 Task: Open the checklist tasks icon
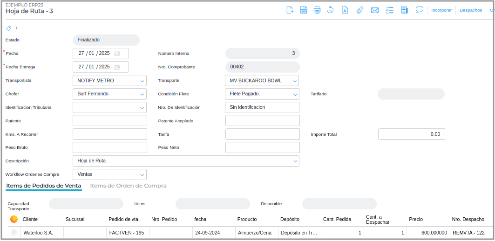[x=390, y=10]
